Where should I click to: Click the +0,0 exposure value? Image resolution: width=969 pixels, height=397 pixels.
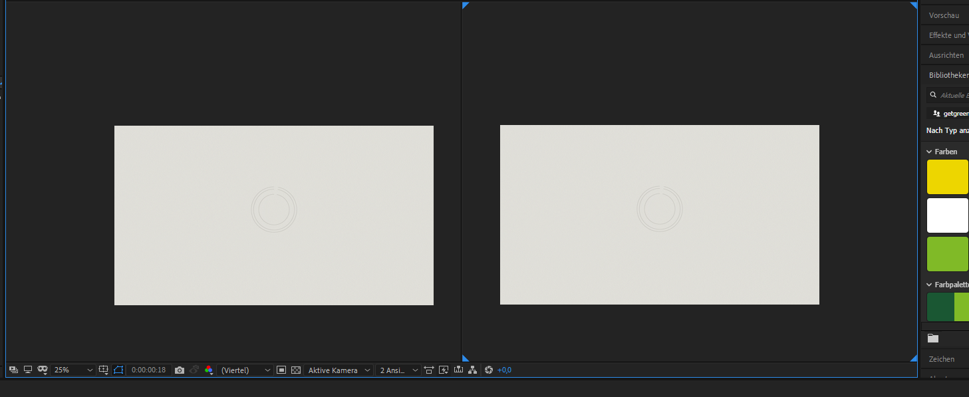point(504,370)
